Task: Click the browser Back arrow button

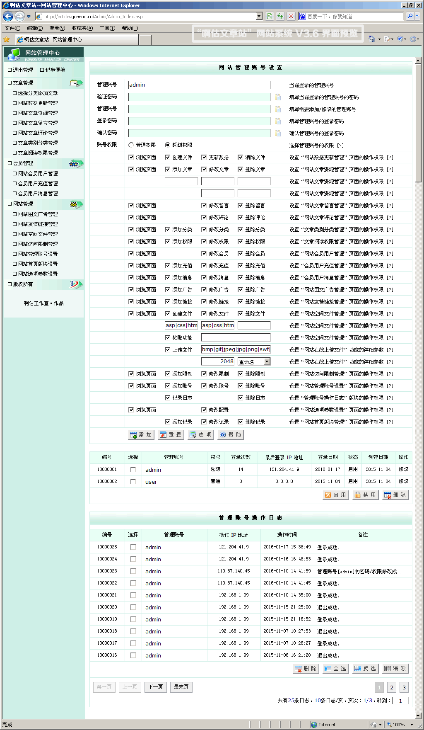Action: pyautogui.click(x=8, y=17)
